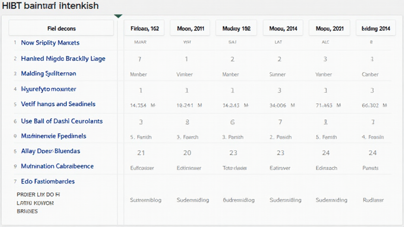Click the 'Iiding 2014' column header
404x227 pixels.
click(x=376, y=28)
